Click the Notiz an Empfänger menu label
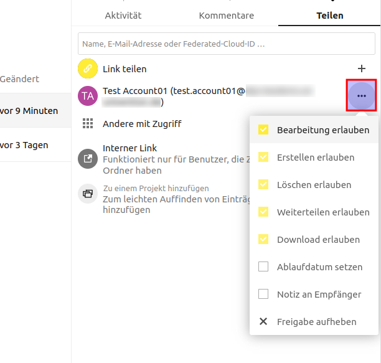Image resolution: width=381 pixels, height=363 pixels. [x=319, y=295]
